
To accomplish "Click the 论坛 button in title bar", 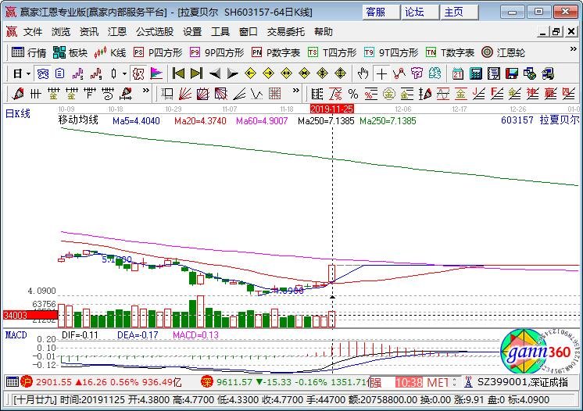I will [x=420, y=13].
